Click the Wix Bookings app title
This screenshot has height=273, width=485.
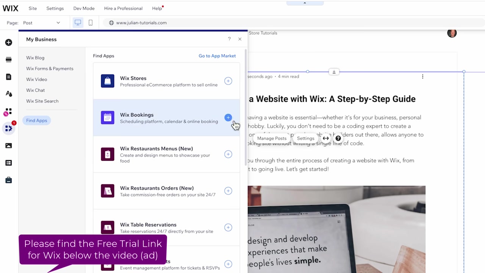(x=137, y=115)
